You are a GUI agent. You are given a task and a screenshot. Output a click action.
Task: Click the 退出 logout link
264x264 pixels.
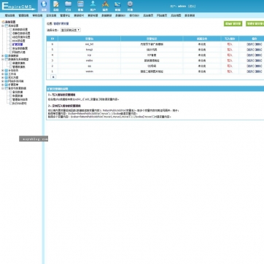tap(192, 7)
